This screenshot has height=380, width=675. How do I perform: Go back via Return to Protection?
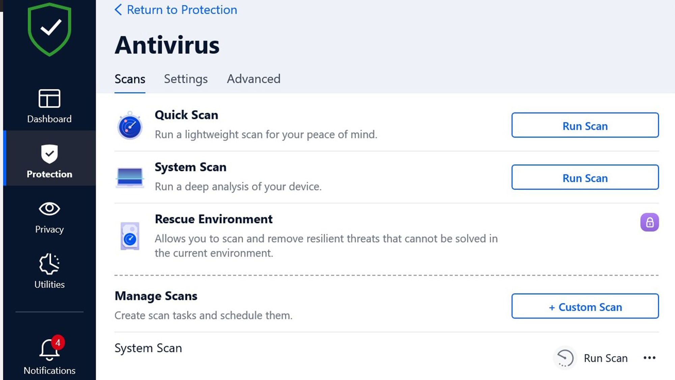(x=176, y=10)
